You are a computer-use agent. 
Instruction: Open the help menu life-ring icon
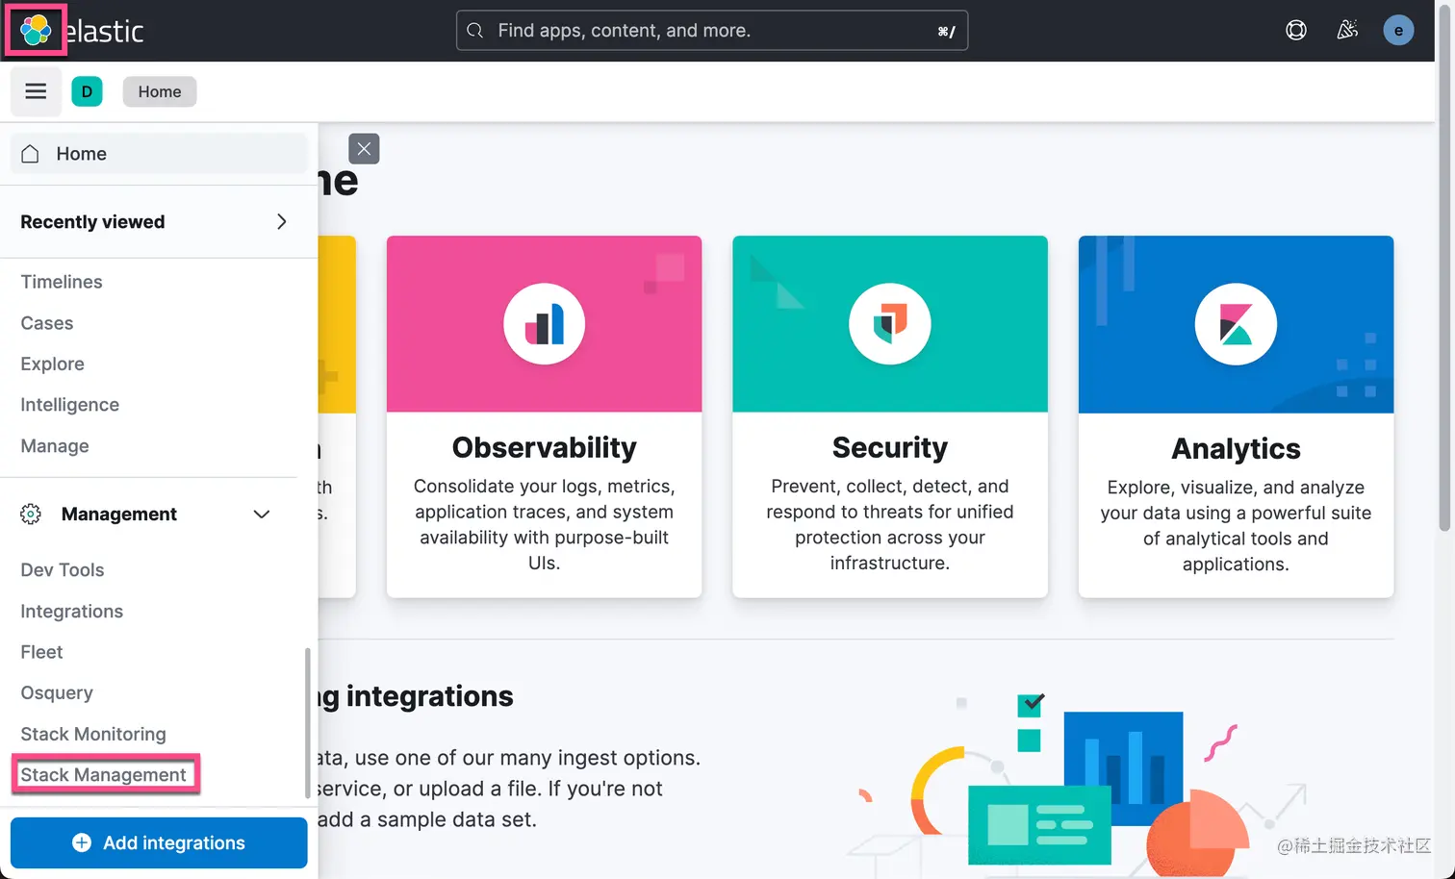[x=1295, y=30]
